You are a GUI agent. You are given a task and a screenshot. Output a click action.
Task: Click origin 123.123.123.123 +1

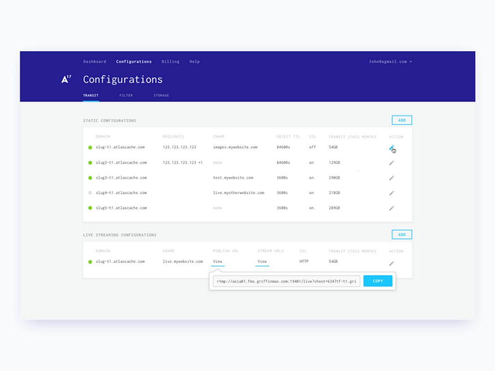182,162
